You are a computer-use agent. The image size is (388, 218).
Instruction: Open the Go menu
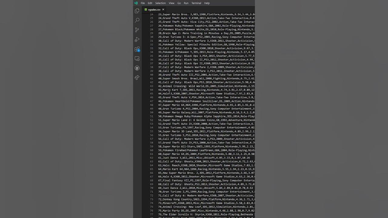[179, 3]
